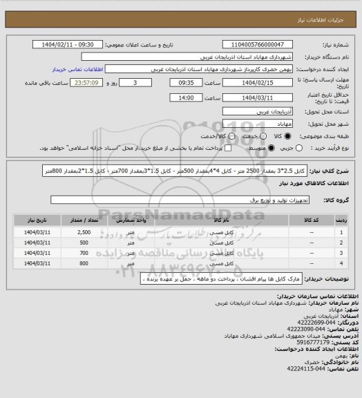Tick the Islamic treasury bonds payment checkbox
Image resolution: width=362 pixels, height=398 pixels.
pos(228,148)
